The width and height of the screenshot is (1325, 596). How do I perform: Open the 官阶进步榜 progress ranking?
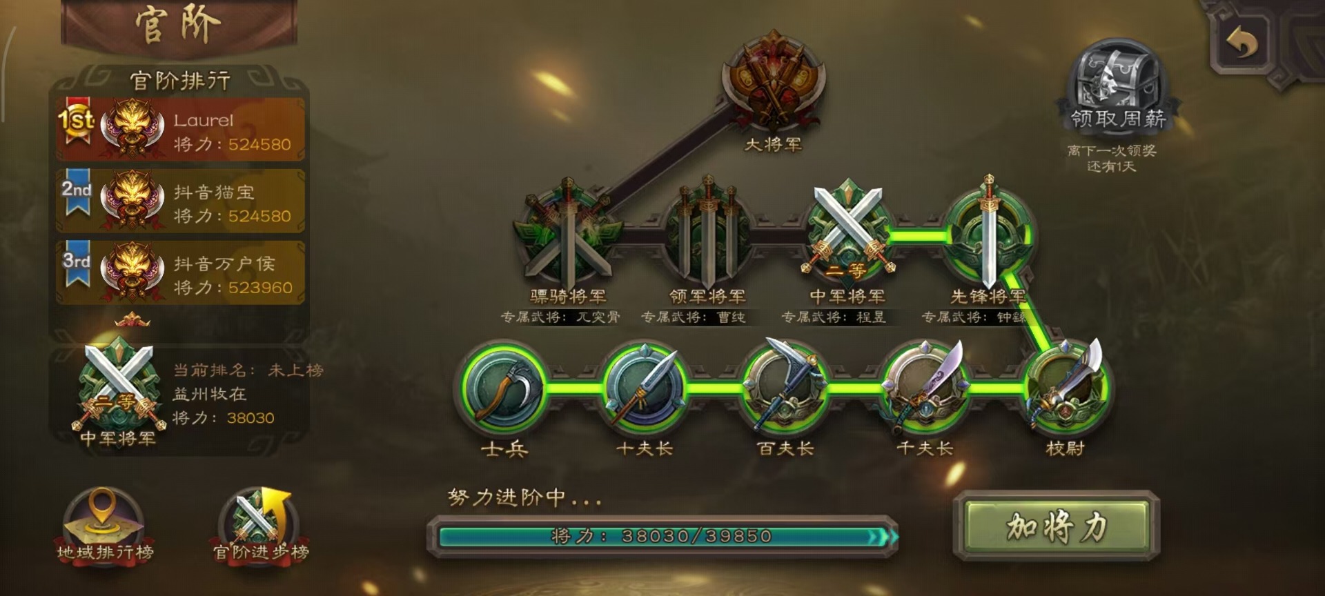(260, 526)
